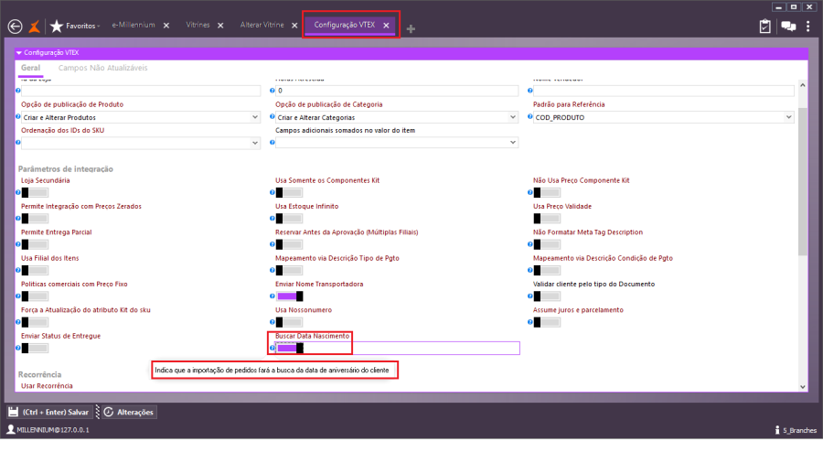Toggle Validar cliente pelo tipo do Documento
Image resolution: width=823 pixels, height=463 pixels.
(547, 296)
